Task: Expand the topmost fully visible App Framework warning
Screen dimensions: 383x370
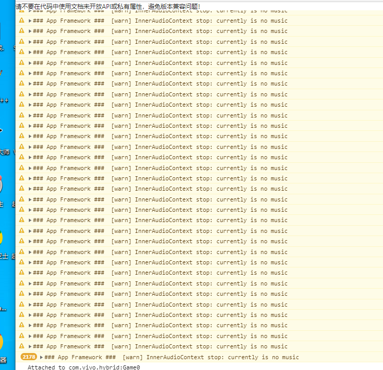Action: pyautogui.click(x=30, y=21)
